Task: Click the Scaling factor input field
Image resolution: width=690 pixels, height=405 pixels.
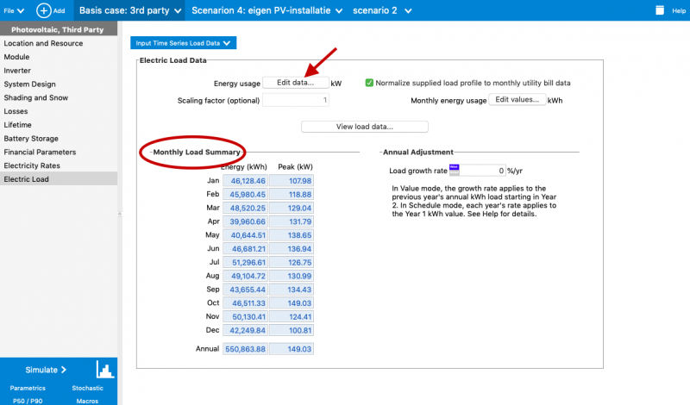Action: click(x=296, y=101)
